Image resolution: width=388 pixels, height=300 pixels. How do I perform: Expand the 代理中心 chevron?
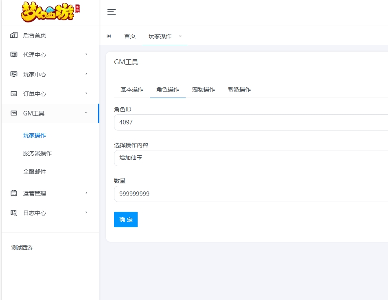click(x=86, y=54)
